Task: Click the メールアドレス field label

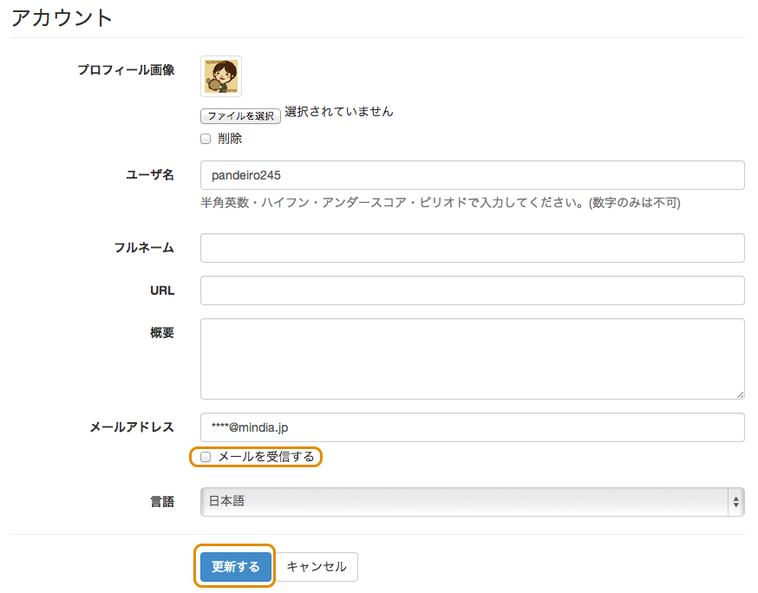Action: tap(132, 427)
